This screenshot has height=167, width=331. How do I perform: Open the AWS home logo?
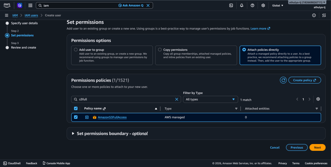point(7,6)
